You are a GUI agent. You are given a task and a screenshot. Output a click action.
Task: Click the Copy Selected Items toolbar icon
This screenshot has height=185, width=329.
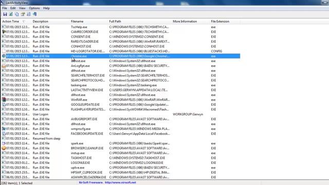pos(17,14)
